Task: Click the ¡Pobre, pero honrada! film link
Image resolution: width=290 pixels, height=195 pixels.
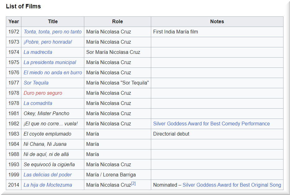Action: coord(48,42)
